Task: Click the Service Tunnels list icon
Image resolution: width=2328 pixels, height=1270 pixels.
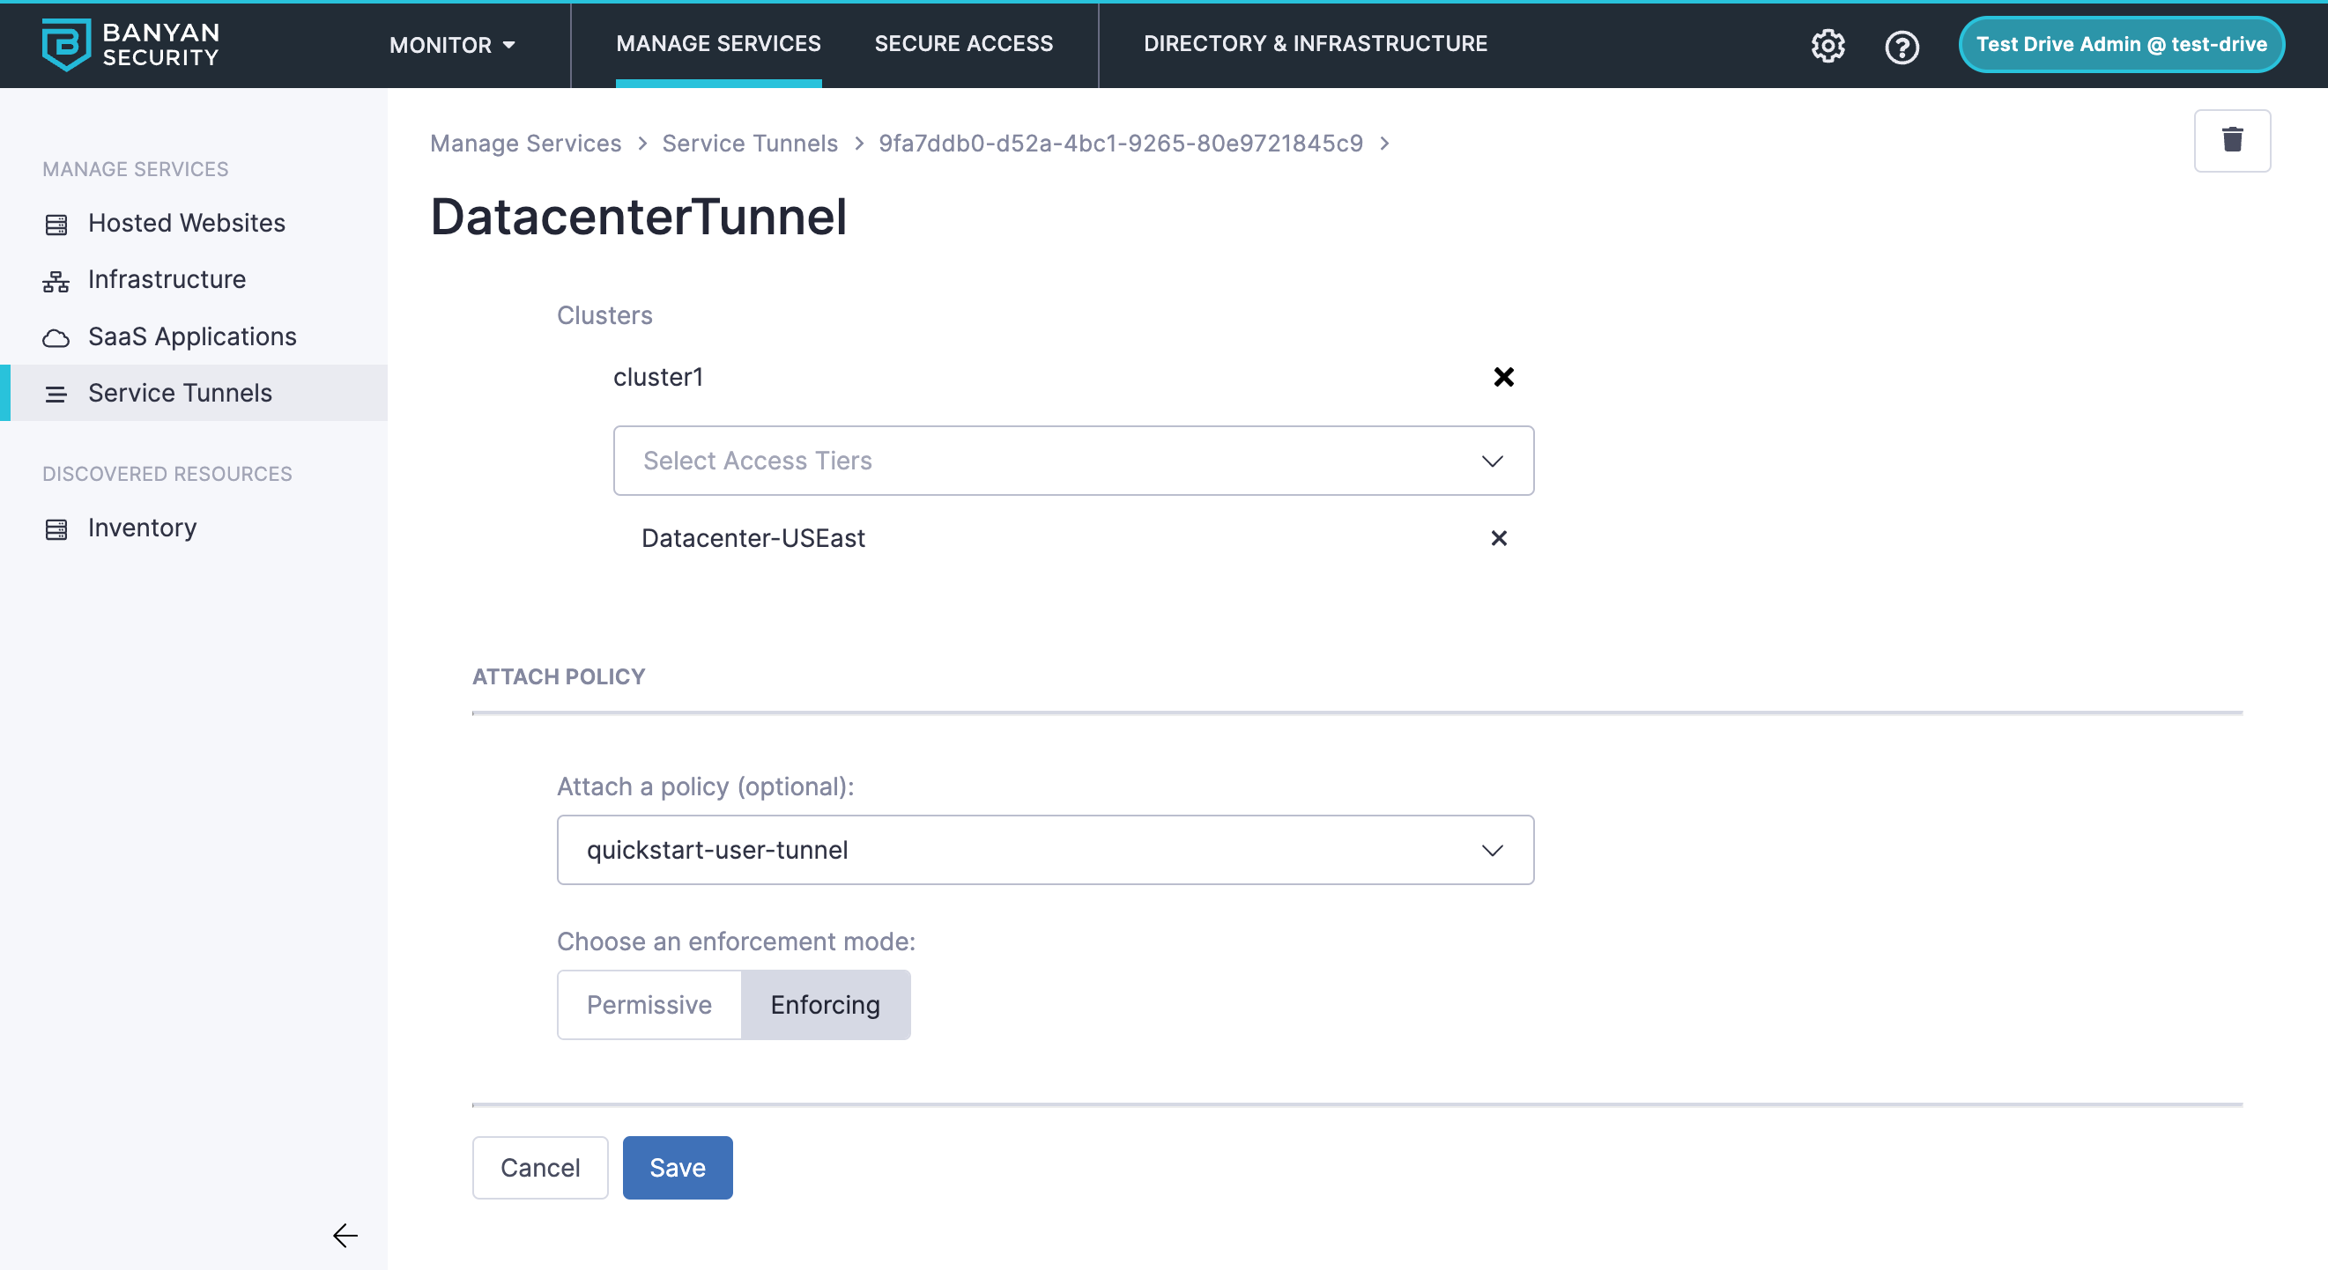Action: (x=56, y=394)
